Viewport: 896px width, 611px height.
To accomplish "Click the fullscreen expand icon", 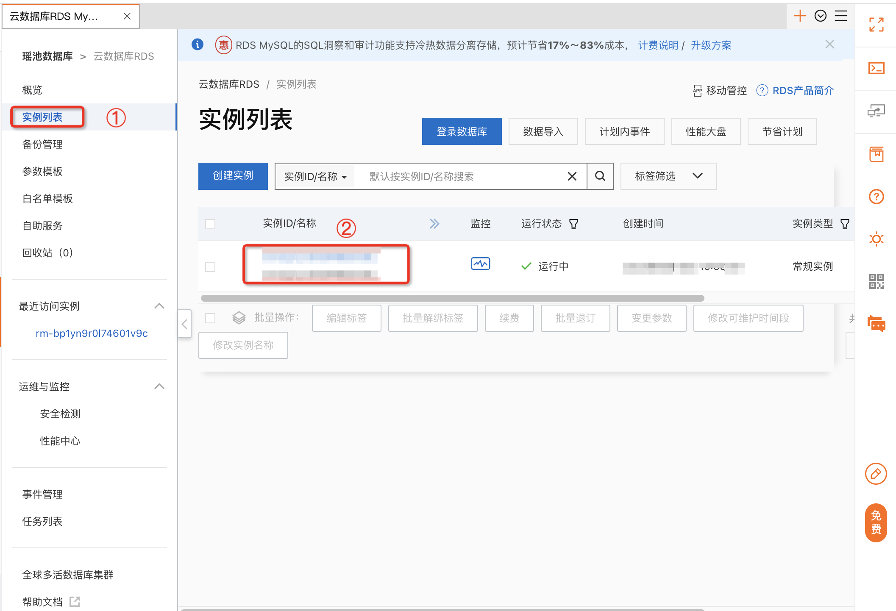I will click(x=876, y=25).
